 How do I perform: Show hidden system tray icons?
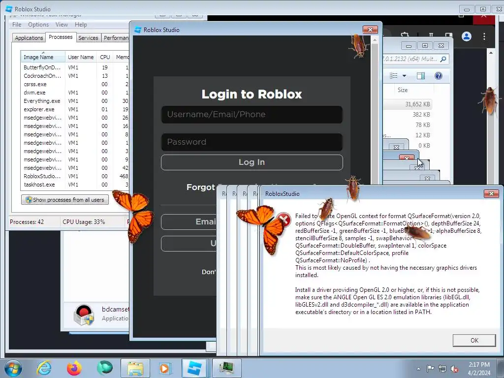pos(418,369)
